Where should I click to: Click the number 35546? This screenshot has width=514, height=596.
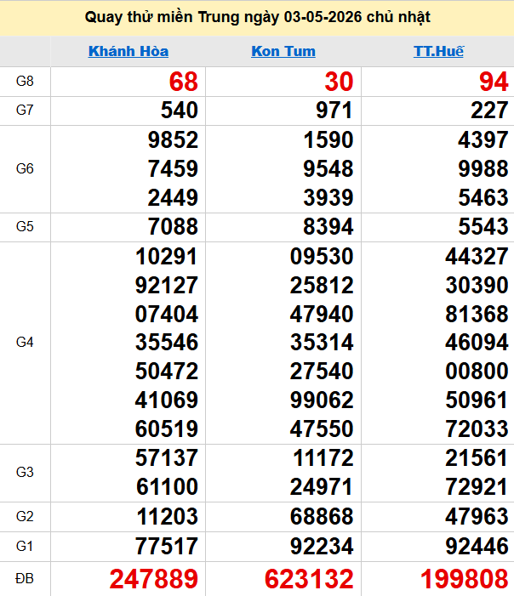pos(167,343)
